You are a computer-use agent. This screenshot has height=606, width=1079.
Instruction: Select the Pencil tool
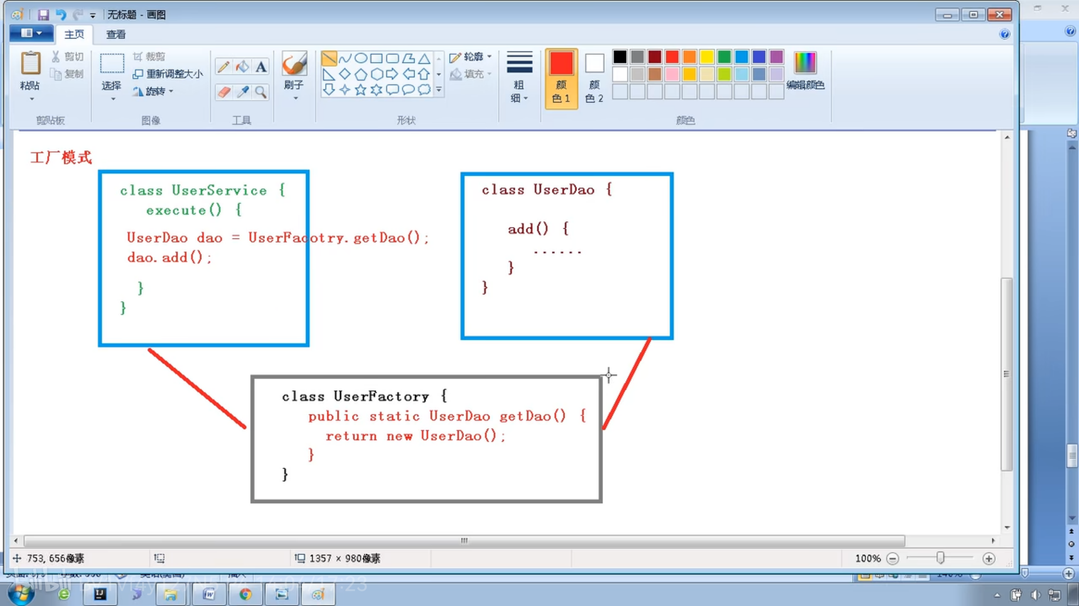click(x=223, y=67)
